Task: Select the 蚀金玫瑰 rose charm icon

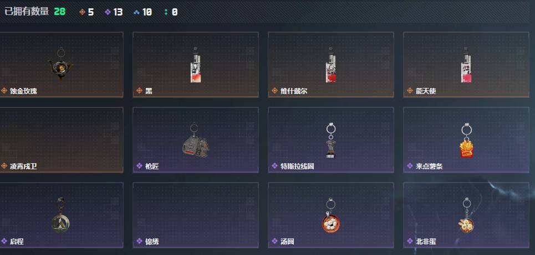Action: [60, 64]
